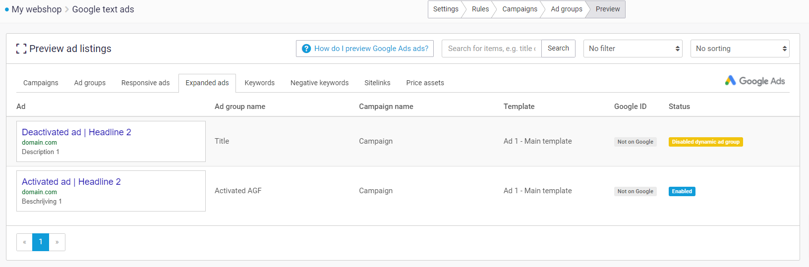Go to the next page arrow
809x267 pixels.
click(57, 242)
